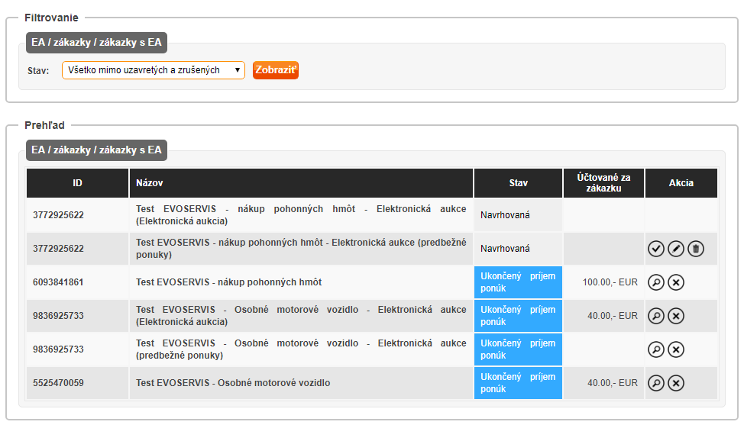Image resolution: width=744 pixels, height=425 pixels.
Task: Click 40.00,- EUR amount for order 9836925733
Action: tap(613, 316)
